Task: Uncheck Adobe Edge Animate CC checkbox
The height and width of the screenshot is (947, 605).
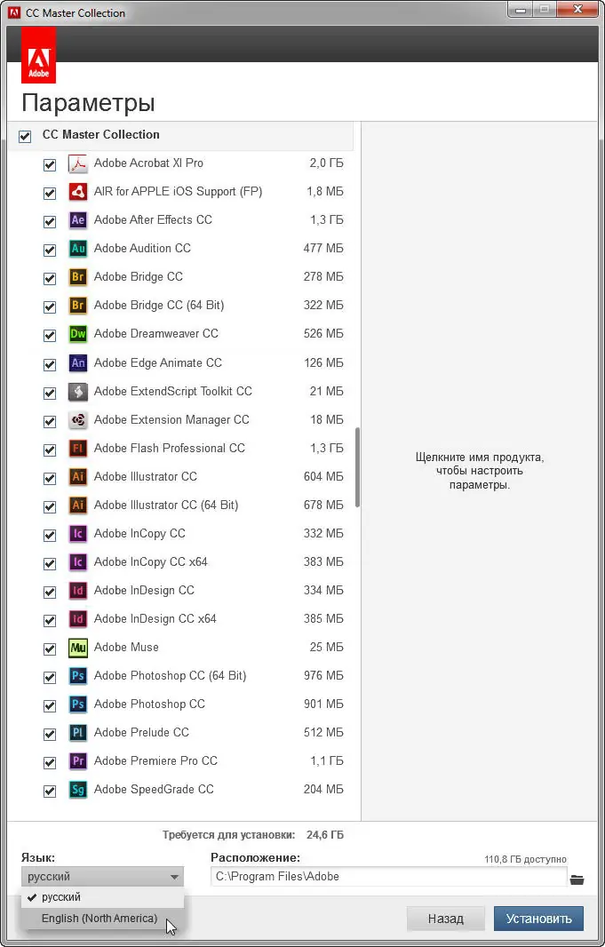Action: coord(50,364)
